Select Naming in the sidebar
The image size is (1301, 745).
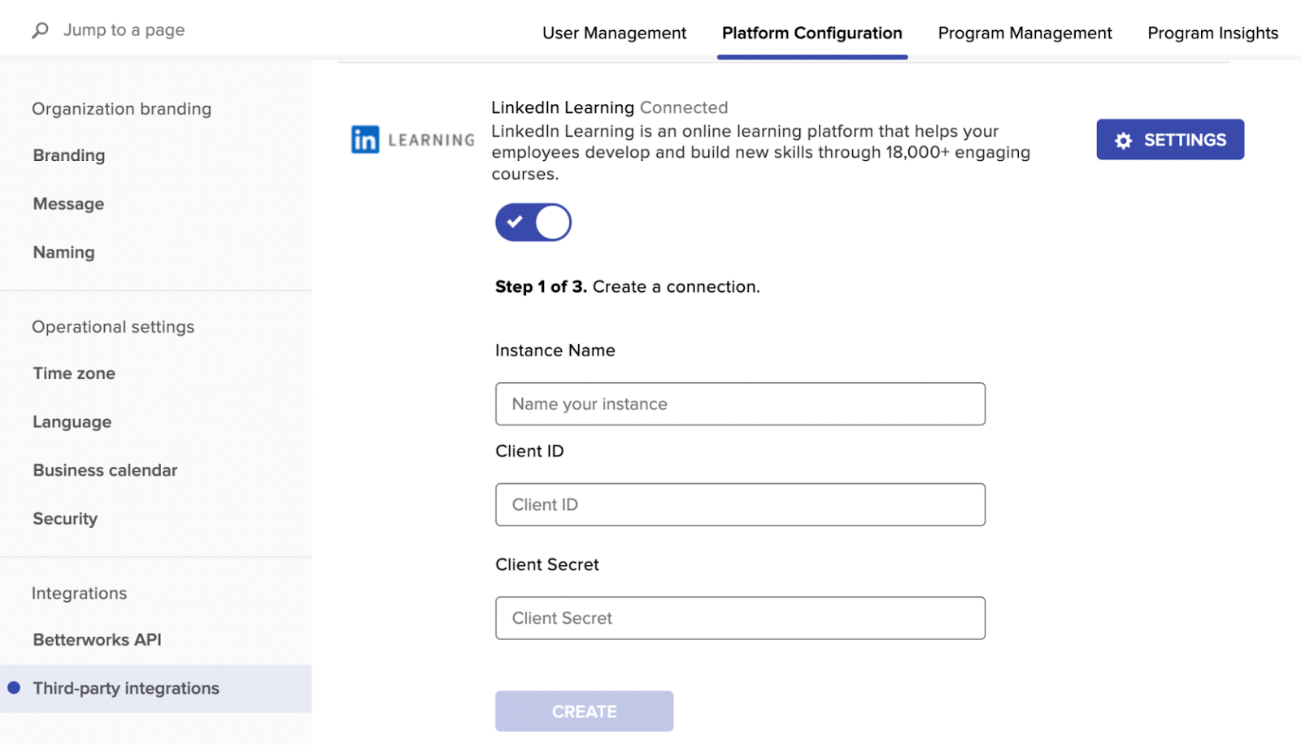[63, 253]
